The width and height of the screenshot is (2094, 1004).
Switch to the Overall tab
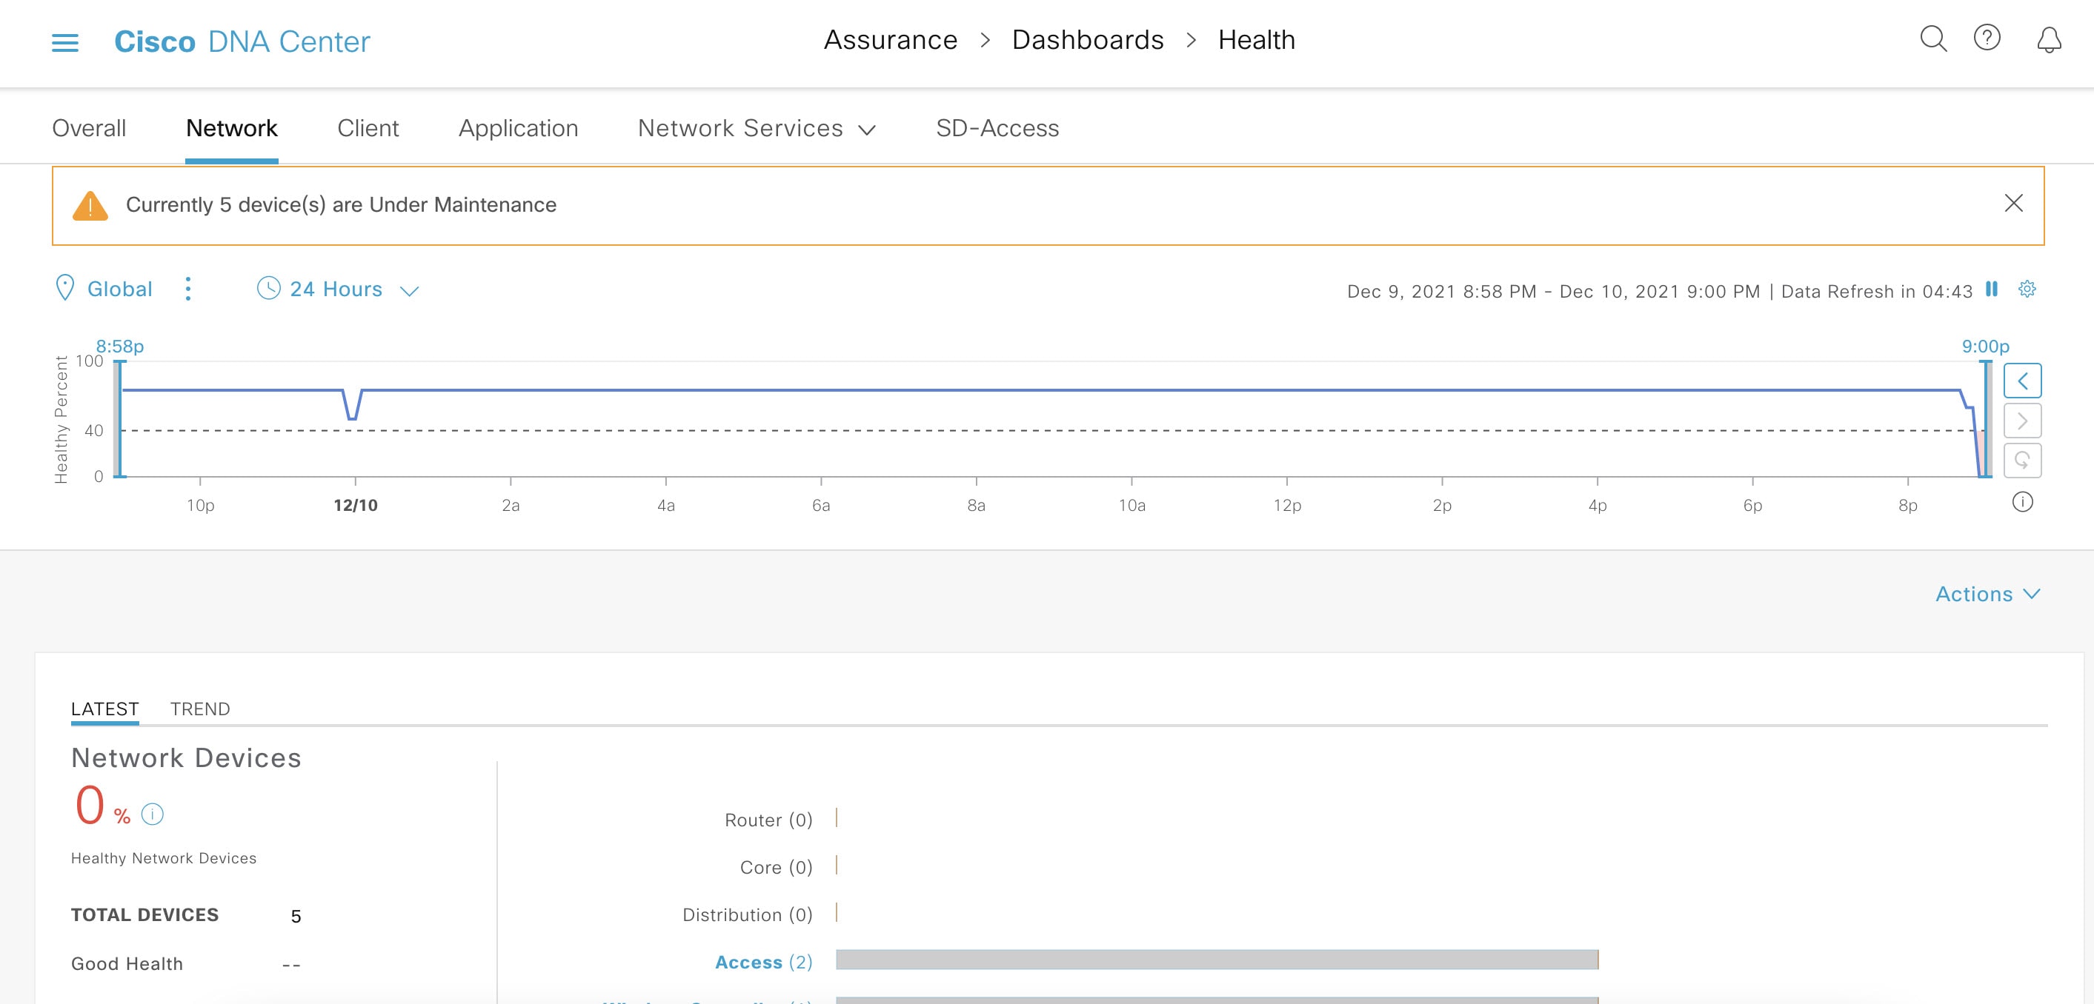click(89, 128)
